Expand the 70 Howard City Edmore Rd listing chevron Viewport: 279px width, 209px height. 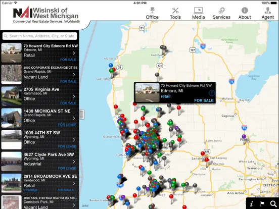tap(74, 53)
